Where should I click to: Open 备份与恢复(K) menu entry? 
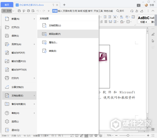click(19, 104)
